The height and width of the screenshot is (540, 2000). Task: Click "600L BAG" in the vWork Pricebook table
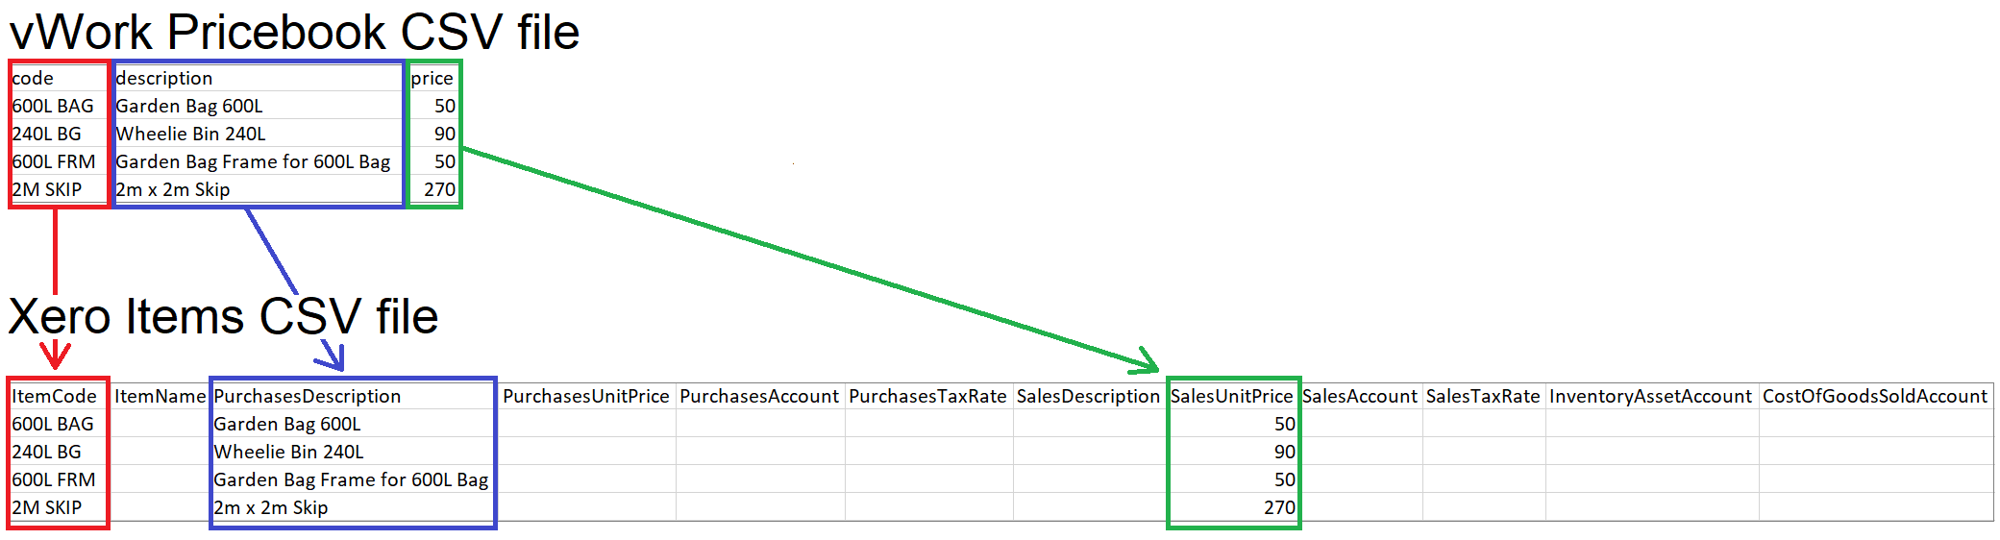click(53, 106)
